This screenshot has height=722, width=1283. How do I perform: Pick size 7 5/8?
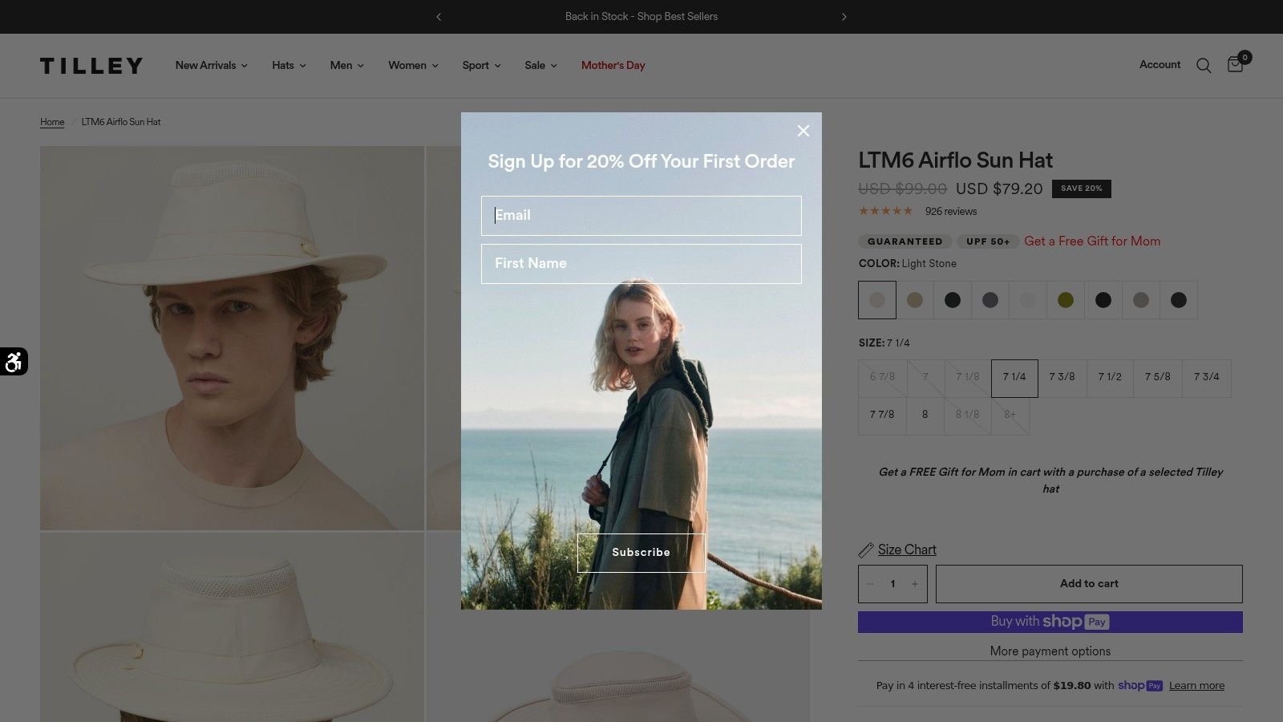[1157, 378]
